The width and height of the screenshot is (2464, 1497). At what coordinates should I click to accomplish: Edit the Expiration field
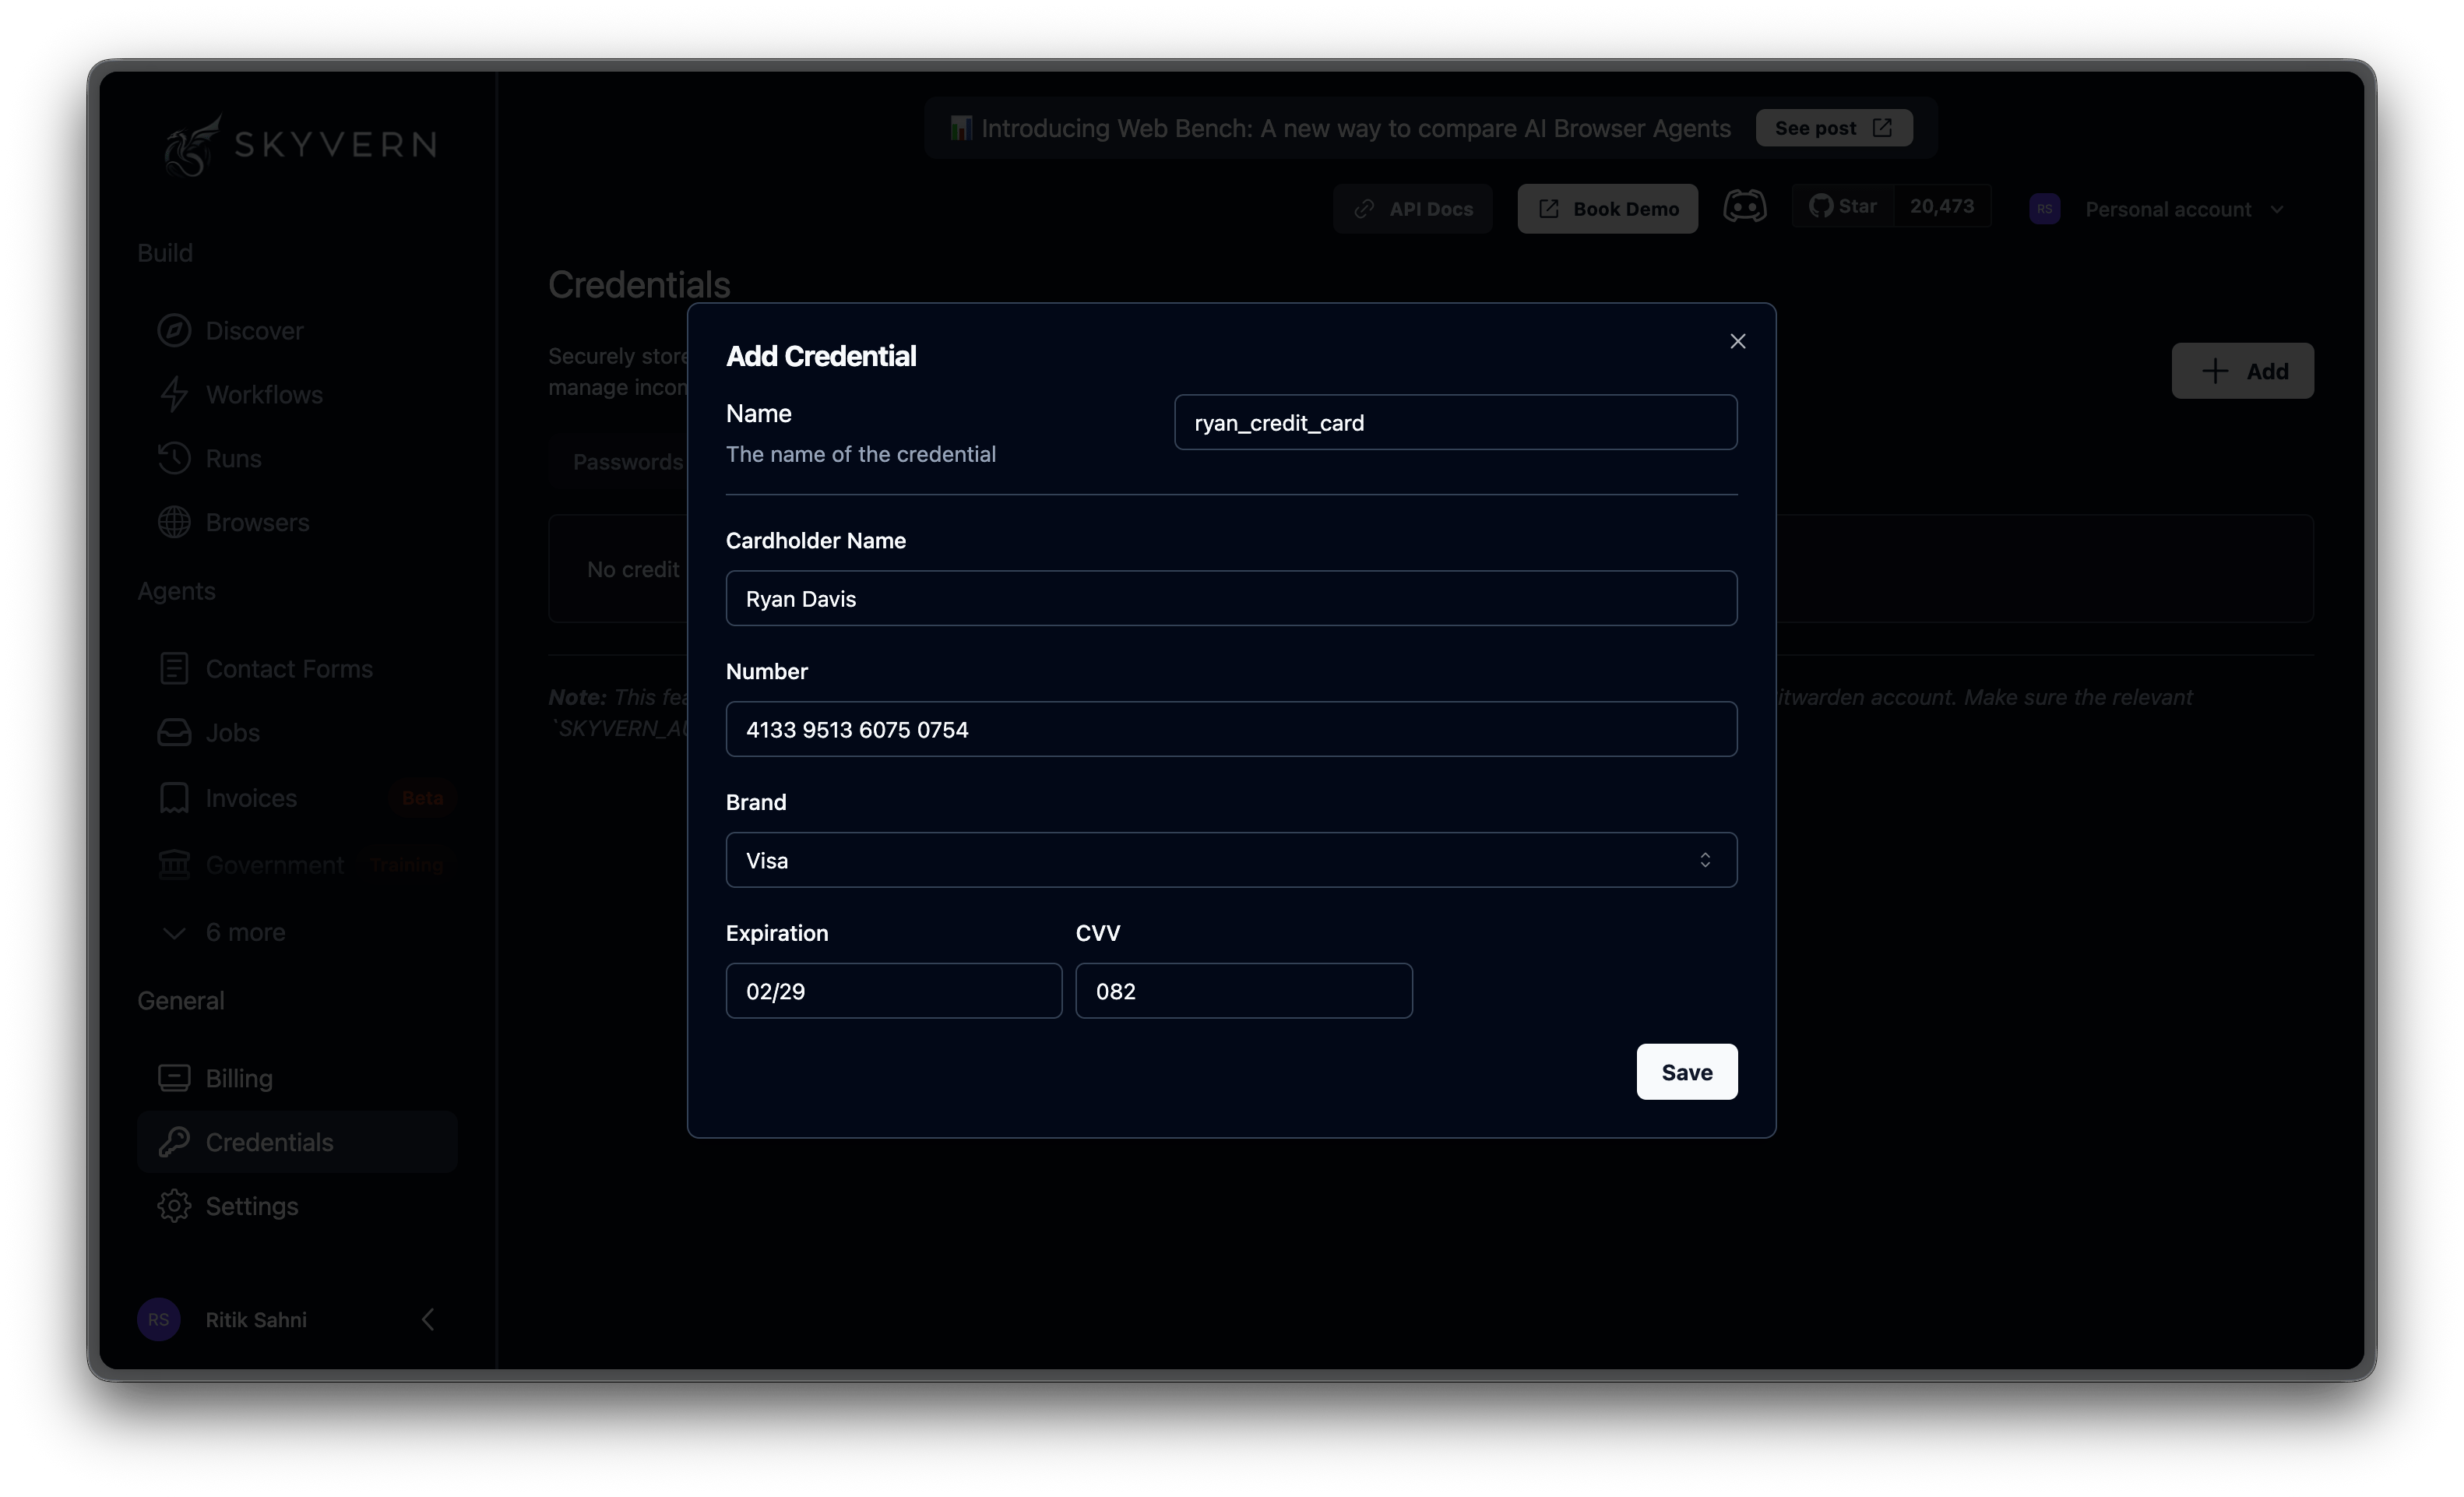pyautogui.click(x=893, y=991)
